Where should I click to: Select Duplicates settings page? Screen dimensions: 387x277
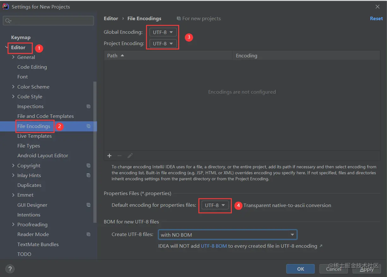pos(29,185)
